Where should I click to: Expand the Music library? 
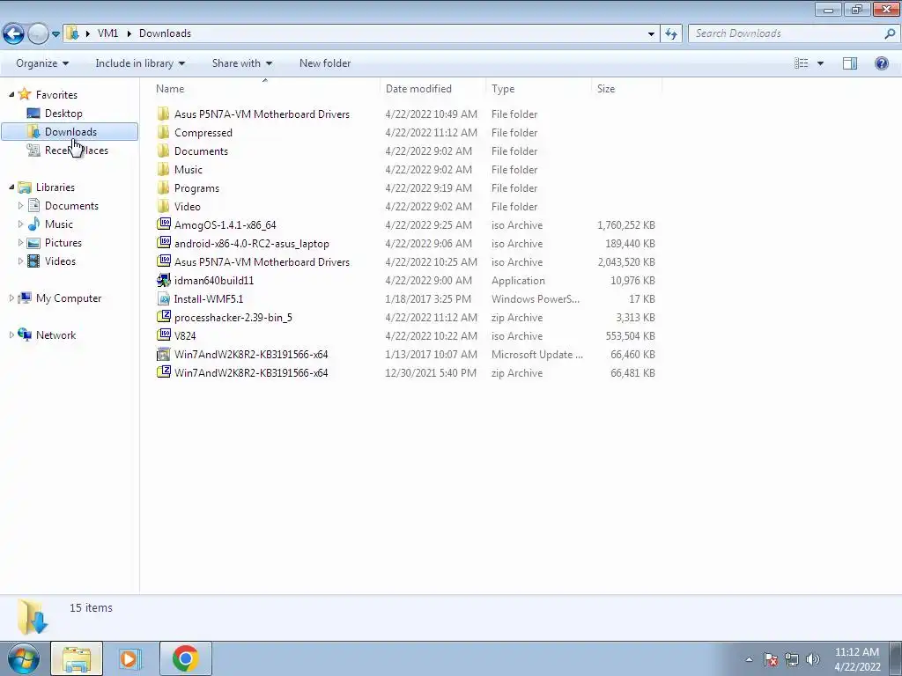[x=21, y=224]
